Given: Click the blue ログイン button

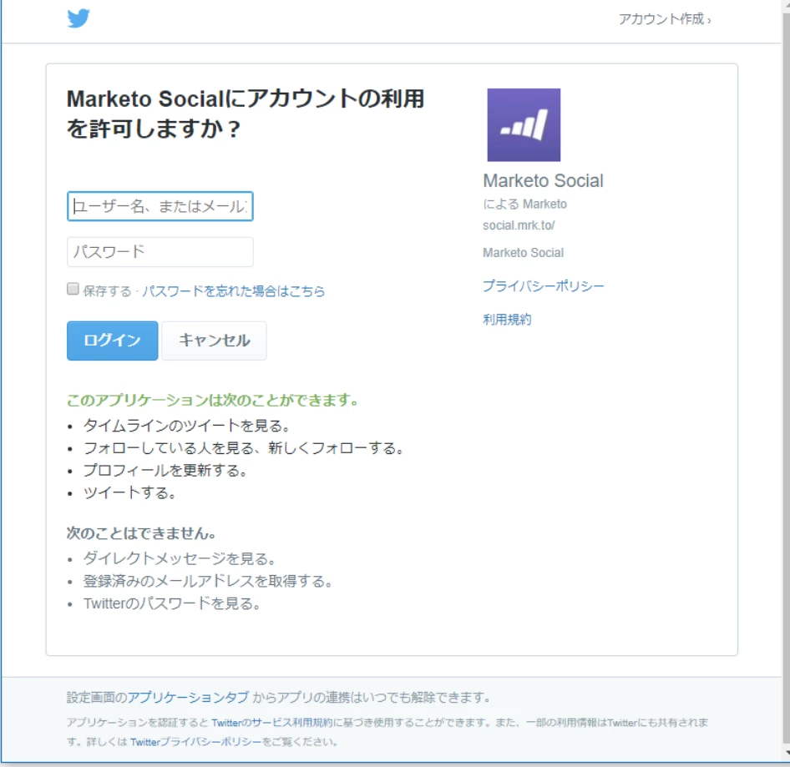Looking at the screenshot, I should [113, 341].
